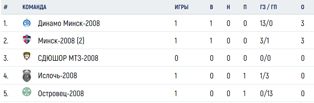
Task: Click the Ислочь-2008 wolf crest
Action: (27, 76)
